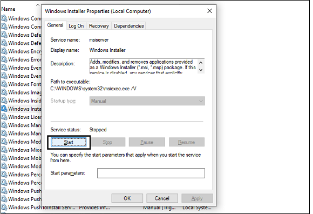Select the Windows PushToInstall Serv... row text
313x214 pixels.
(42, 208)
